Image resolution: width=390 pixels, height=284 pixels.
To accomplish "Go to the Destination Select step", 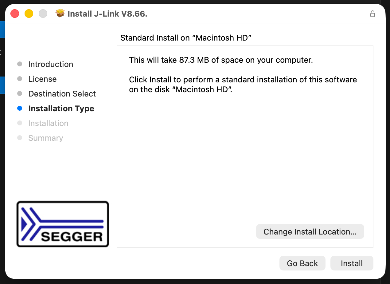I will 62,94.
